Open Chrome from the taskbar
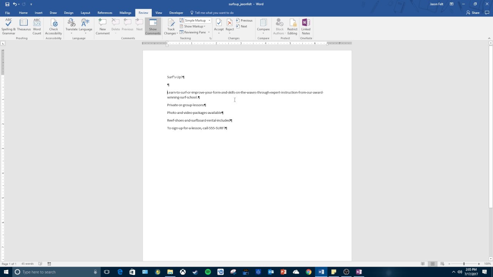Screen dimensions: 493x277 coord(309,272)
